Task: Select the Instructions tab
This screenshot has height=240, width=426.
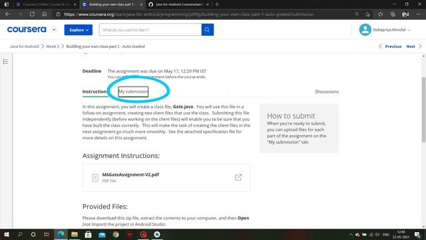Action: pos(95,92)
